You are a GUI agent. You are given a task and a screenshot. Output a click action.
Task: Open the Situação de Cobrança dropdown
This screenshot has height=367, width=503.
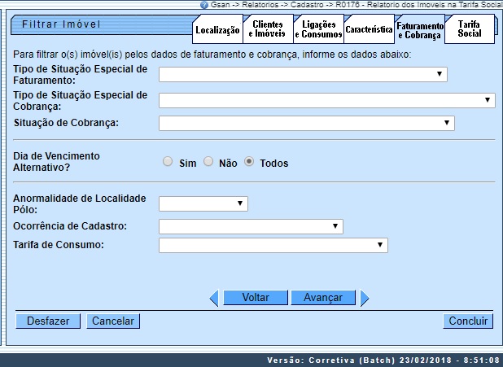[306, 123]
